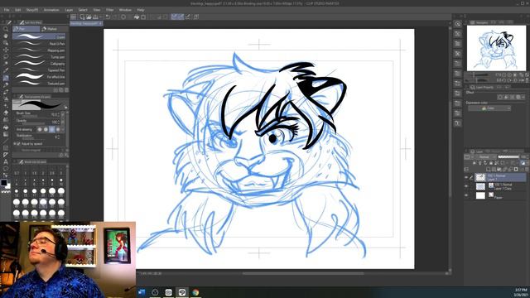Click the black main color swatch
The height and width of the screenshot is (298, 530).
pyautogui.click(x=3, y=182)
